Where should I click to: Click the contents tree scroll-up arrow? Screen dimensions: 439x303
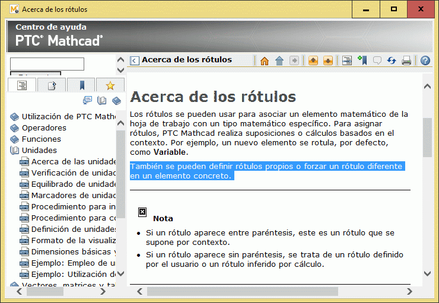click(120, 123)
